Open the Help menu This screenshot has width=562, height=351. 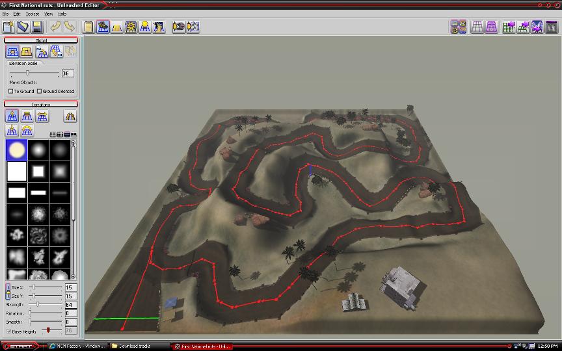pyautogui.click(x=62, y=14)
